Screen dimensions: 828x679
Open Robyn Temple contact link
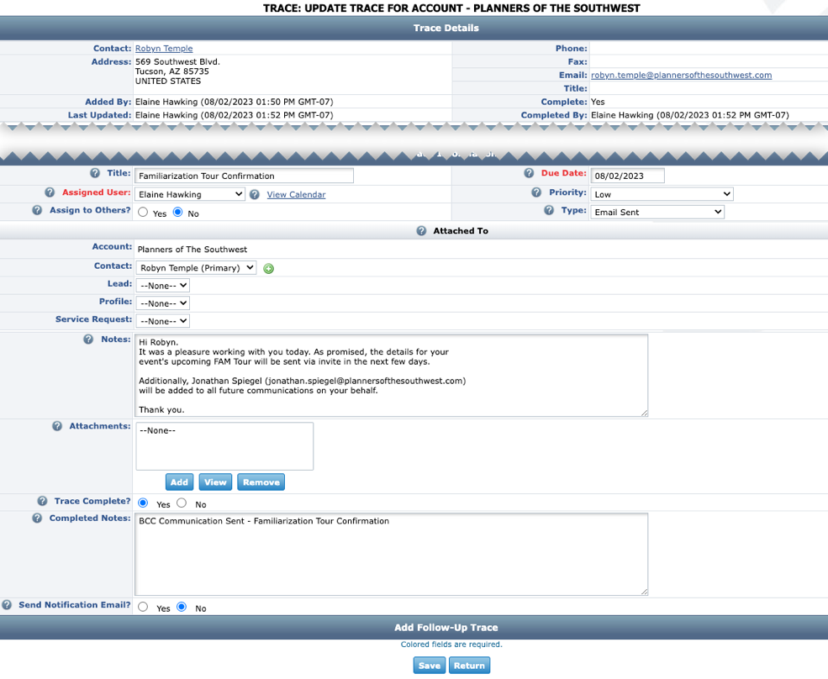coord(164,49)
